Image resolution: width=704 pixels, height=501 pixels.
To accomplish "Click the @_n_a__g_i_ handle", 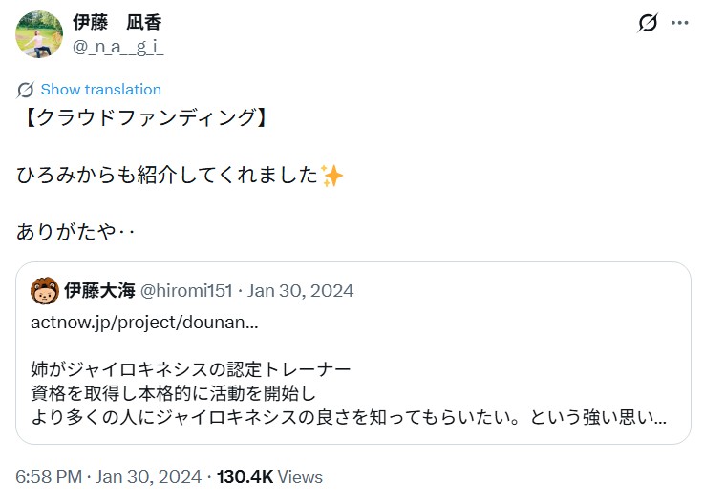I will point(117,46).
